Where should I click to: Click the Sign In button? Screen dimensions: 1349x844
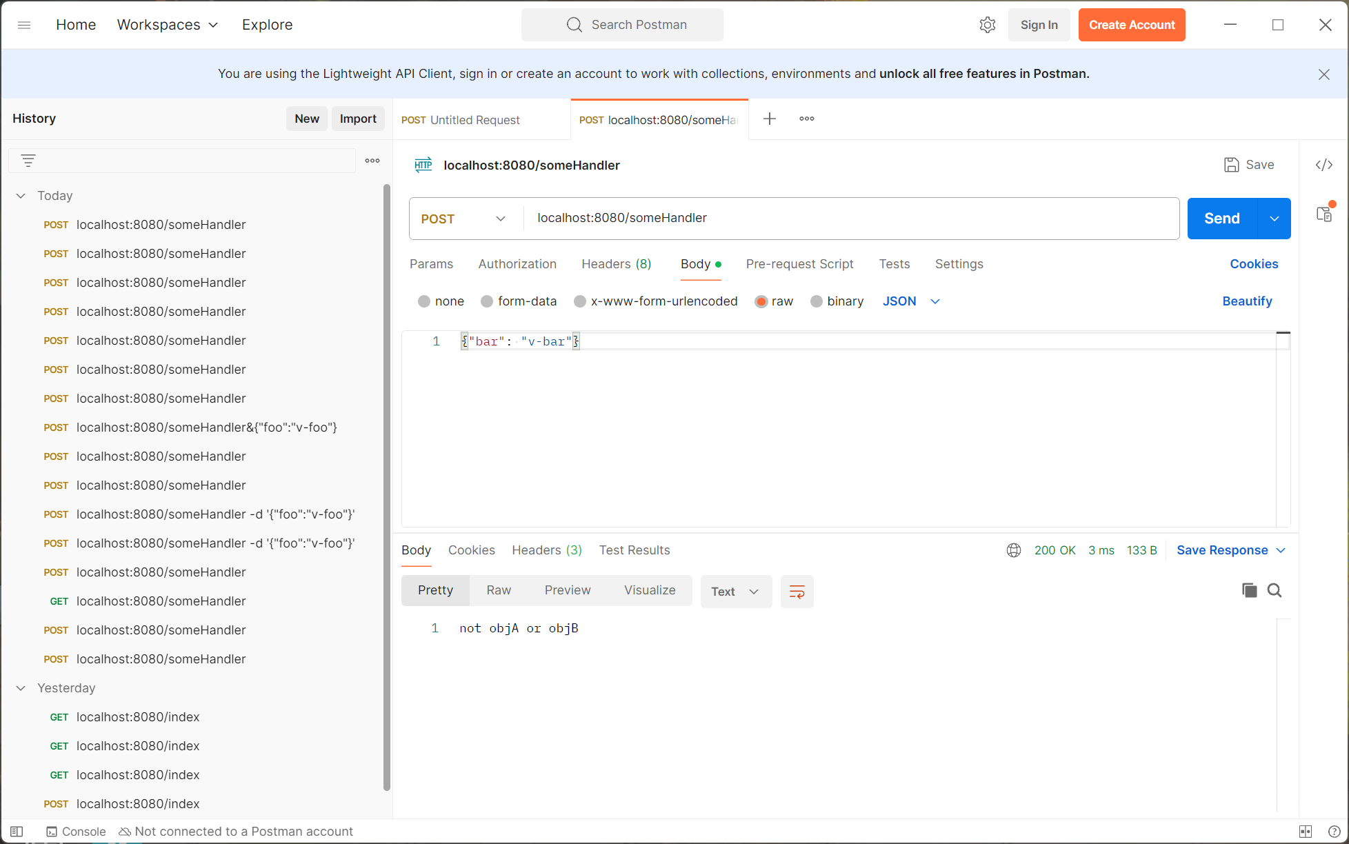[1039, 25]
